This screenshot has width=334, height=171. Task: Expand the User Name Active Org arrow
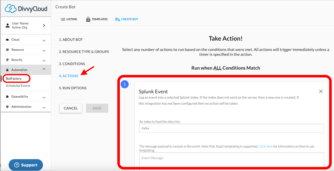(44, 25)
